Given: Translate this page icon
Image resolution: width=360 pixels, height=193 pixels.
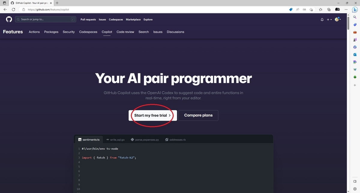Looking at the screenshot, I should [x=304, y=10].
